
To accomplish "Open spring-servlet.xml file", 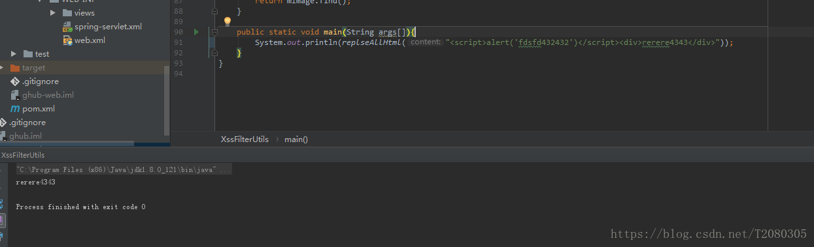I will (108, 27).
